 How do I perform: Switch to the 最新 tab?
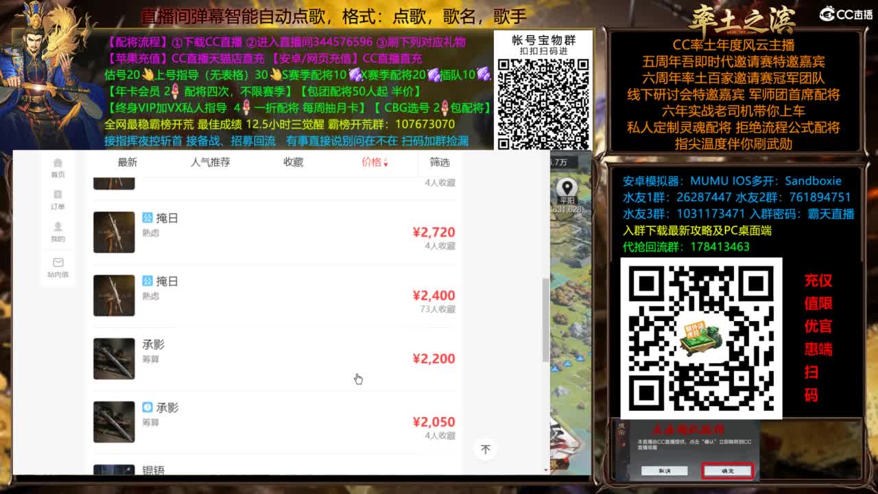coord(128,163)
